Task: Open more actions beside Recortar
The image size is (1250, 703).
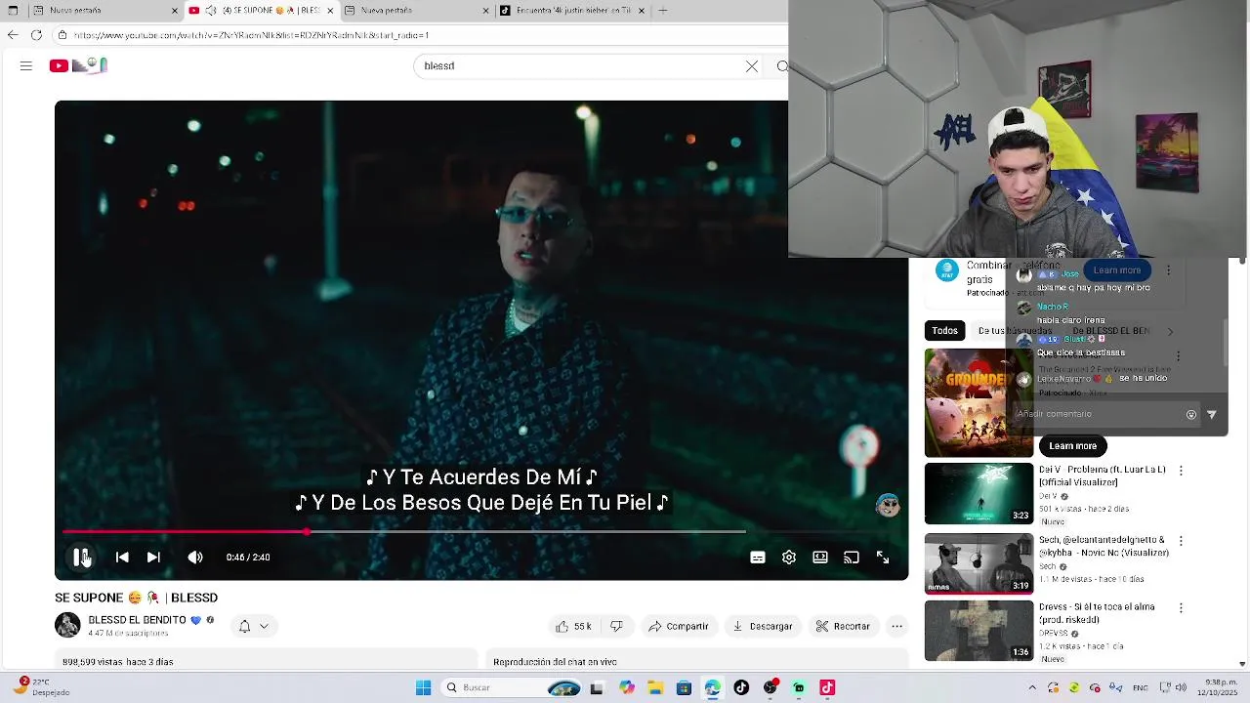Action: click(896, 626)
